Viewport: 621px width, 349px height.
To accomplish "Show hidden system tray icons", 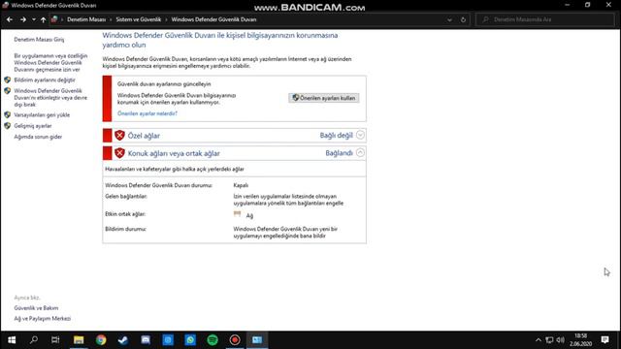I will [x=539, y=340].
